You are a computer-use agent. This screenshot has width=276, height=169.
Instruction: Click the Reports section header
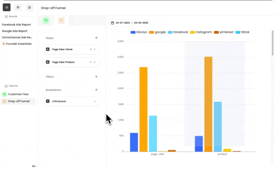click(11, 86)
